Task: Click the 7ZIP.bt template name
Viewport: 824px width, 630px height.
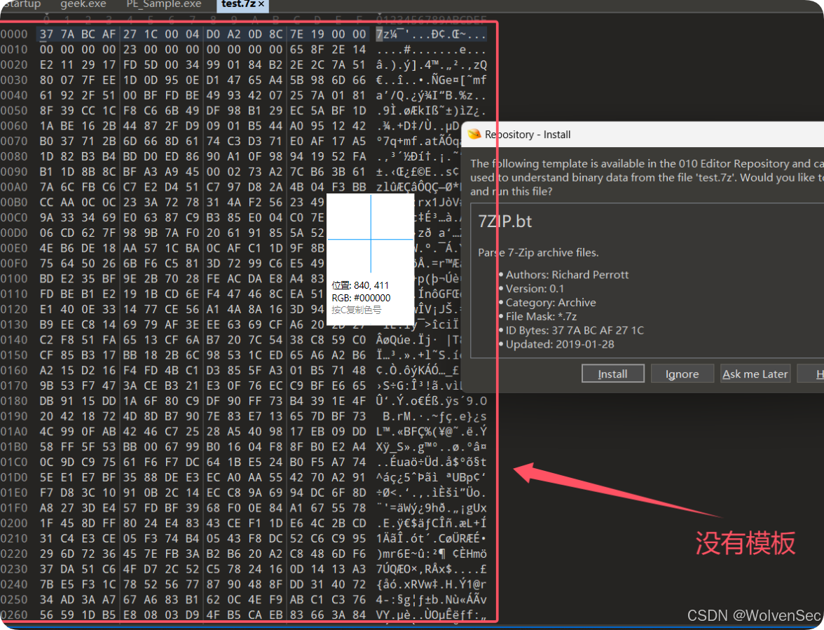Action: (504, 221)
